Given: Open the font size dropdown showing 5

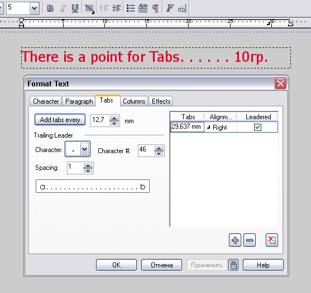Looking at the screenshot, I should coord(34,8).
